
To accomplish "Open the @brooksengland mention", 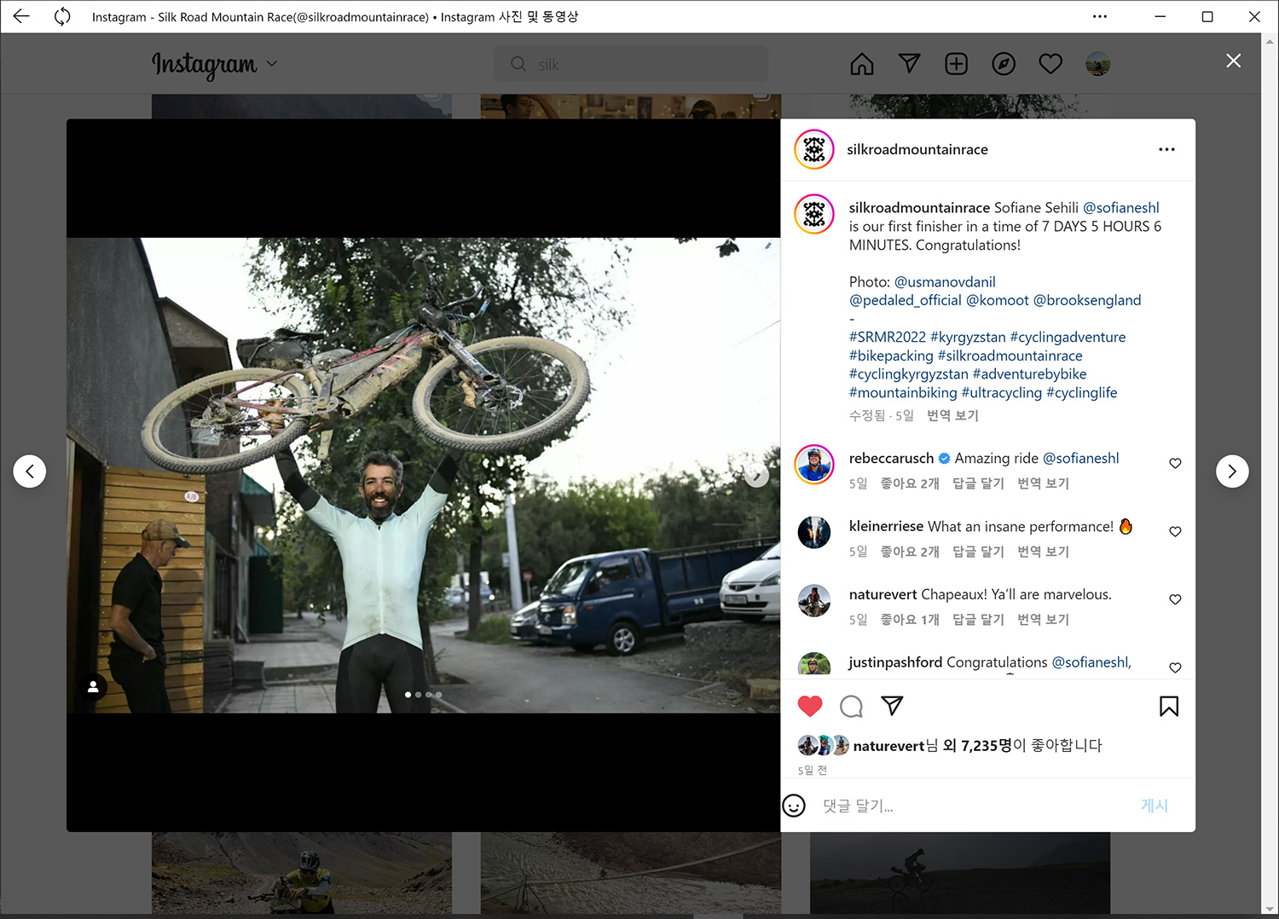I will point(1087,300).
